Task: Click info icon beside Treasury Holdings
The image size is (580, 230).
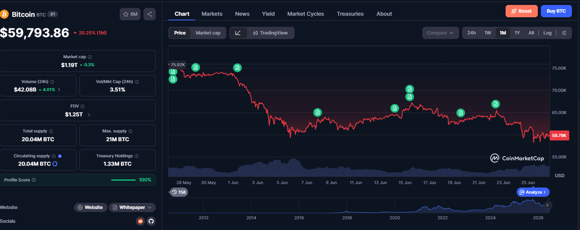Action: (x=137, y=156)
